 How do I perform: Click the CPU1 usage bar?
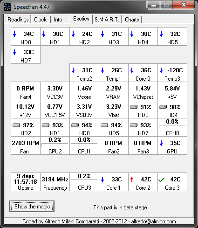coord(84,145)
